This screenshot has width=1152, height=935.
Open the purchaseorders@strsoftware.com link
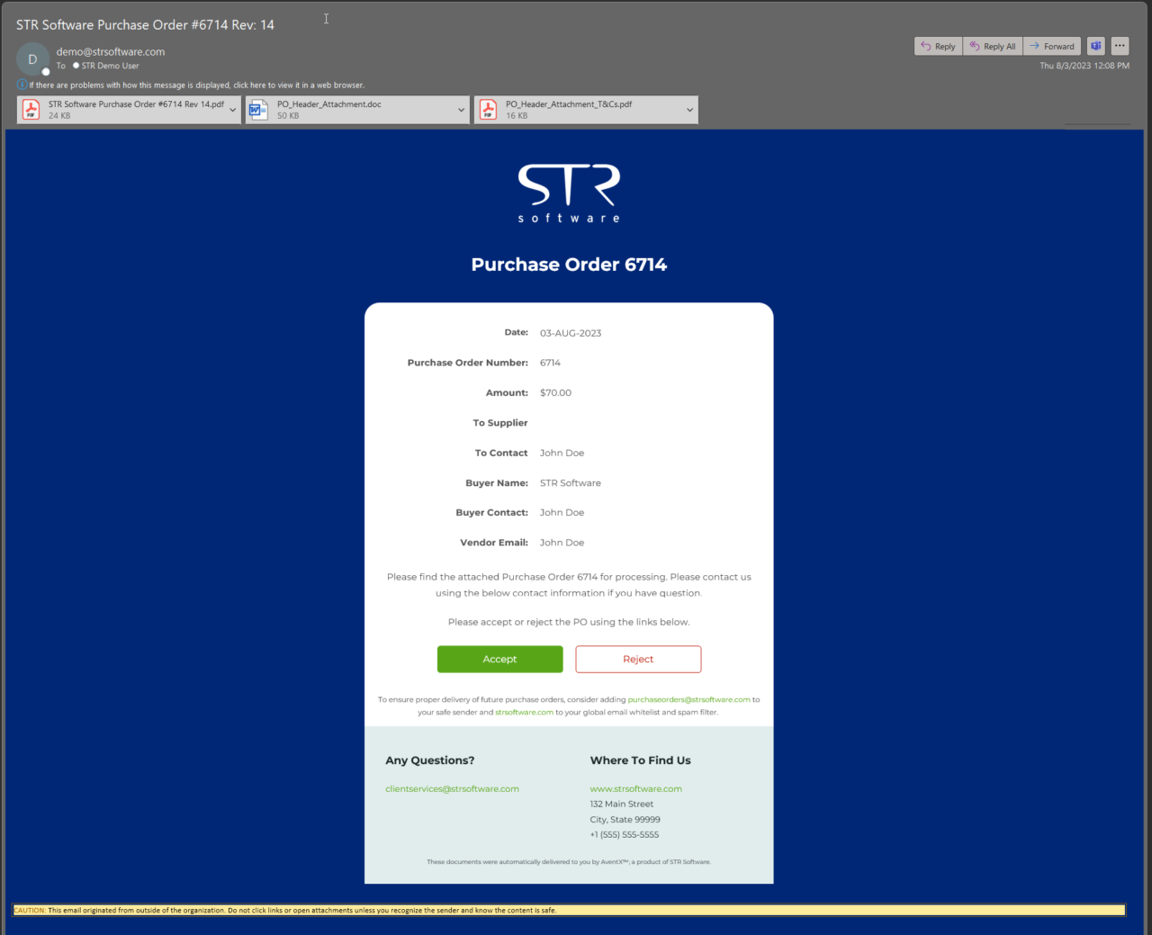tap(688, 699)
